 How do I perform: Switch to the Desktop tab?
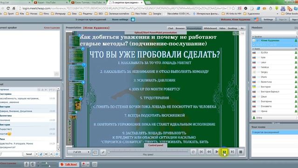point(232,28)
